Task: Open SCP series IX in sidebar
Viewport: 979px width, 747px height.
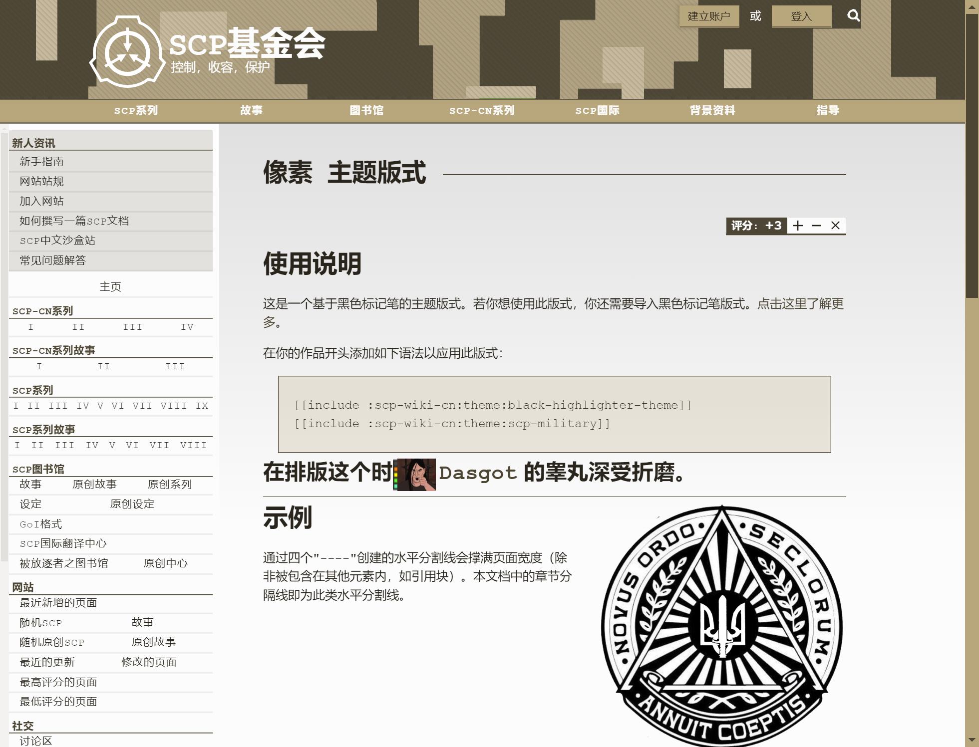Action: 202,406
